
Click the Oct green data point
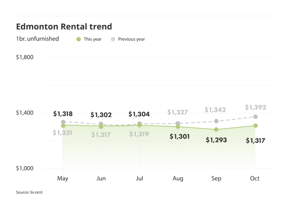click(255, 125)
